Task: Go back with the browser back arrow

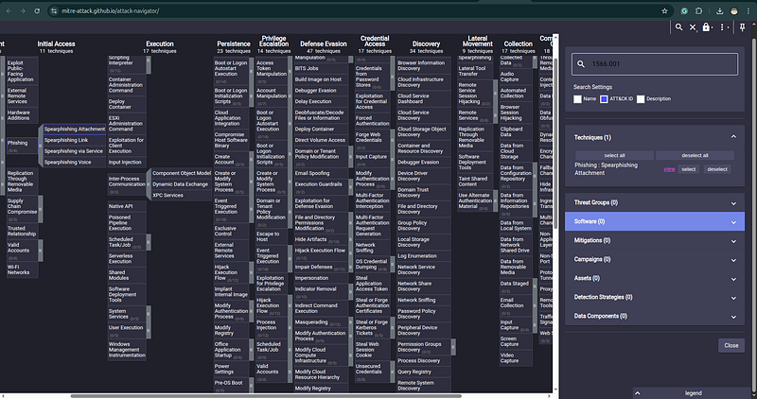Action: (9, 10)
